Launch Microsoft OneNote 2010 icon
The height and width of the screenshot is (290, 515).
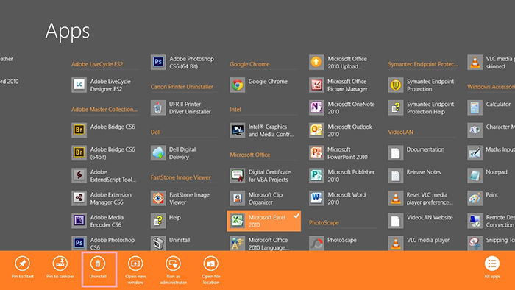[x=316, y=107]
